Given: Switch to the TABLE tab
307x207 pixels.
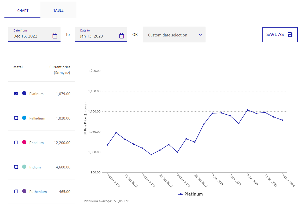Looking at the screenshot, I should [58, 10].
